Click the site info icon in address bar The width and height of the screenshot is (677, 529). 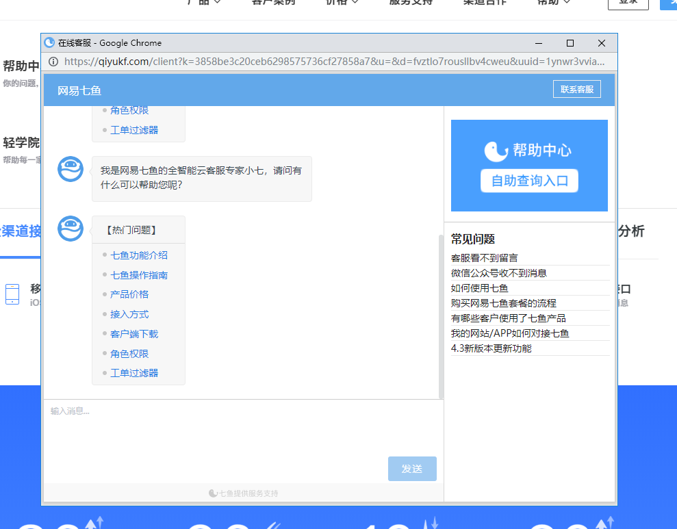click(x=53, y=62)
